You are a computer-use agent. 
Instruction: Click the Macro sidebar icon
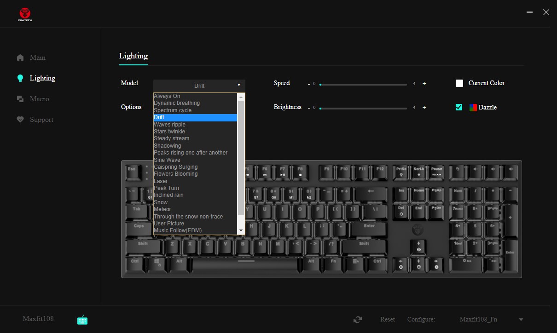point(20,99)
